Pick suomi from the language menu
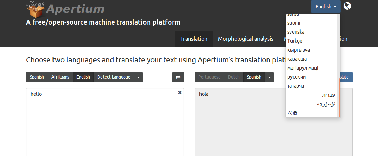Screen dimensions: 378x156 [x=311, y=23]
